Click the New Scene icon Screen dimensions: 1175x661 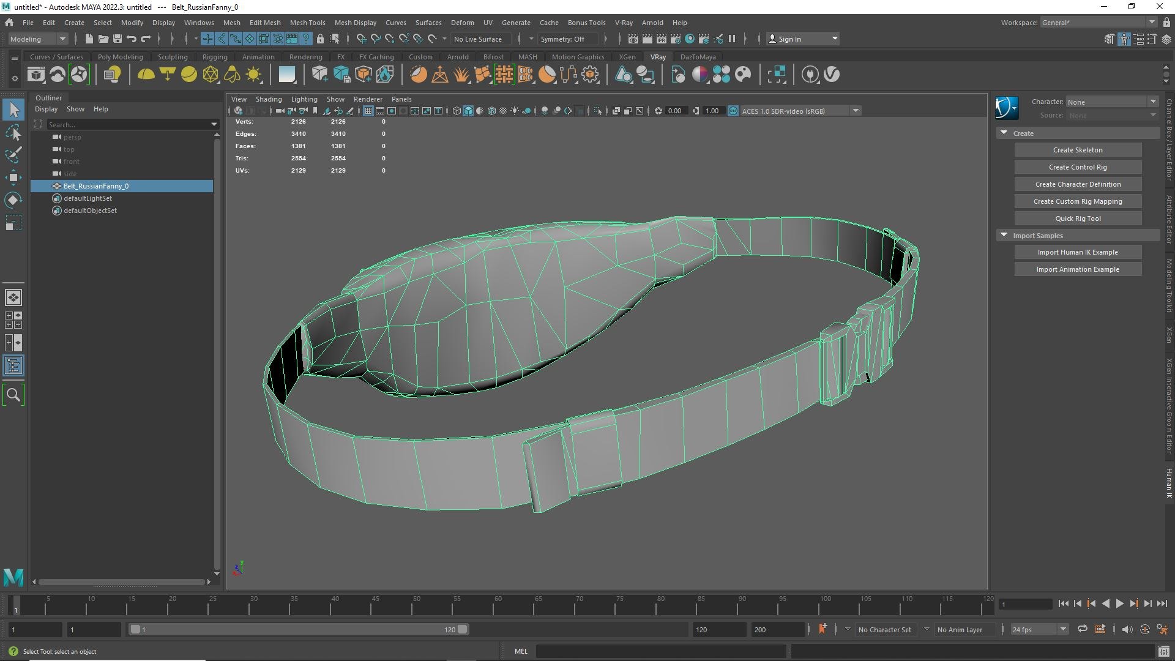(89, 39)
